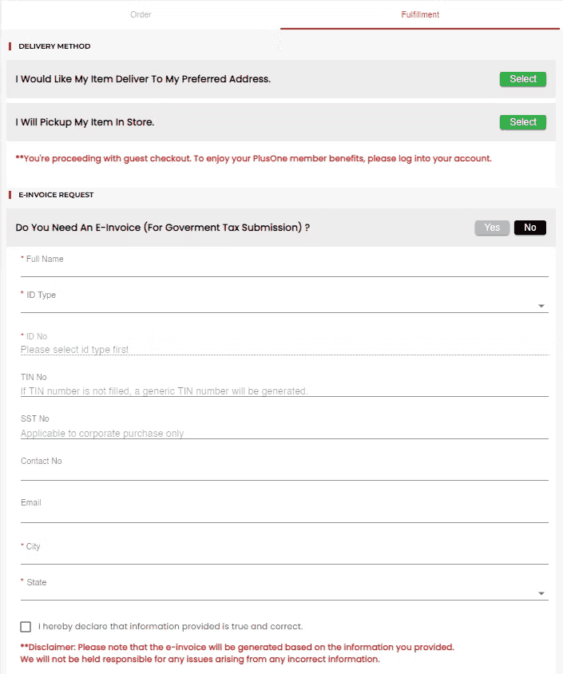This screenshot has height=674, width=563.
Task: Select in-store pickup option
Action: coord(523,122)
